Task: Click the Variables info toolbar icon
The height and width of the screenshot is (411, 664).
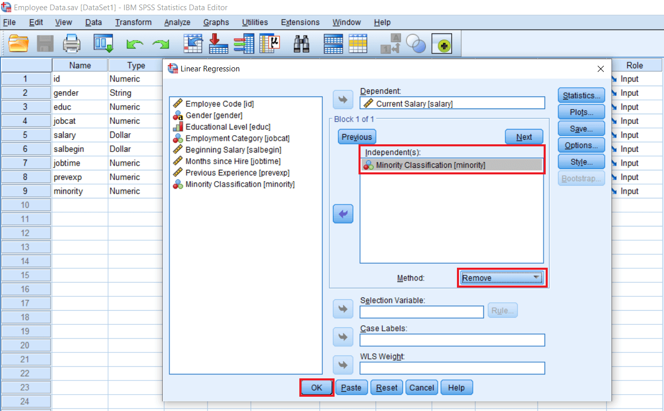Action: click(x=244, y=43)
